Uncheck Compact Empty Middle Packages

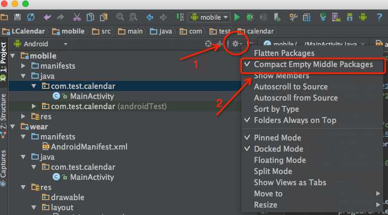tap(313, 64)
